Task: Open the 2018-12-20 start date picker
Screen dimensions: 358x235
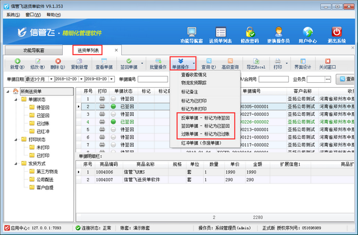Action: click(x=81, y=79)
